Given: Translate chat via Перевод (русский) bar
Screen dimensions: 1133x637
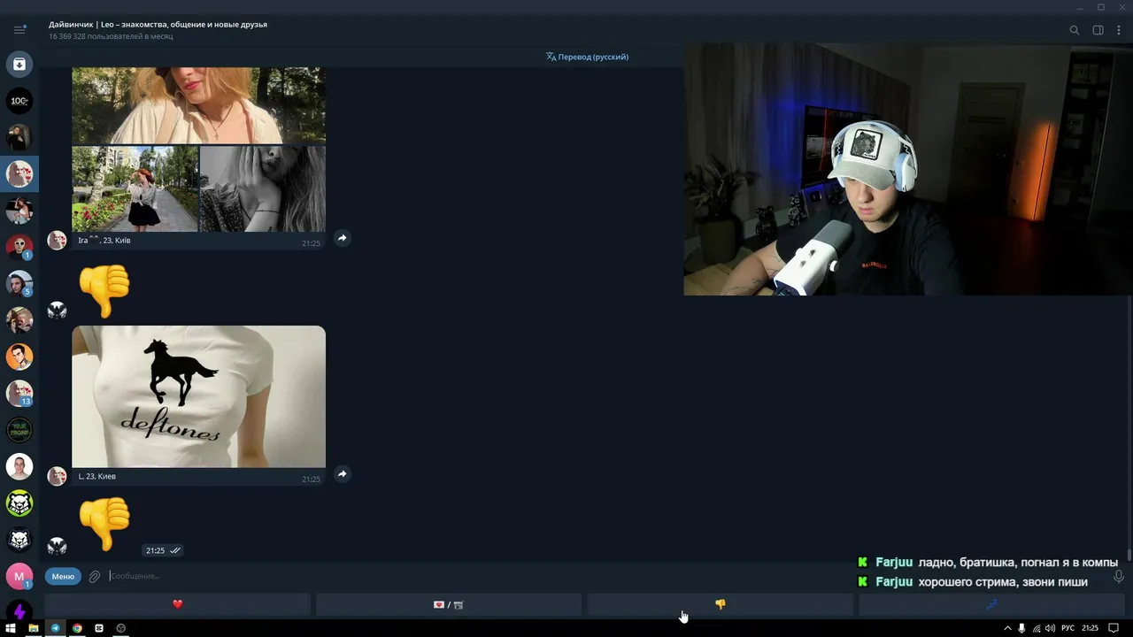Looking at the screenshot, I should pos(587,57).
